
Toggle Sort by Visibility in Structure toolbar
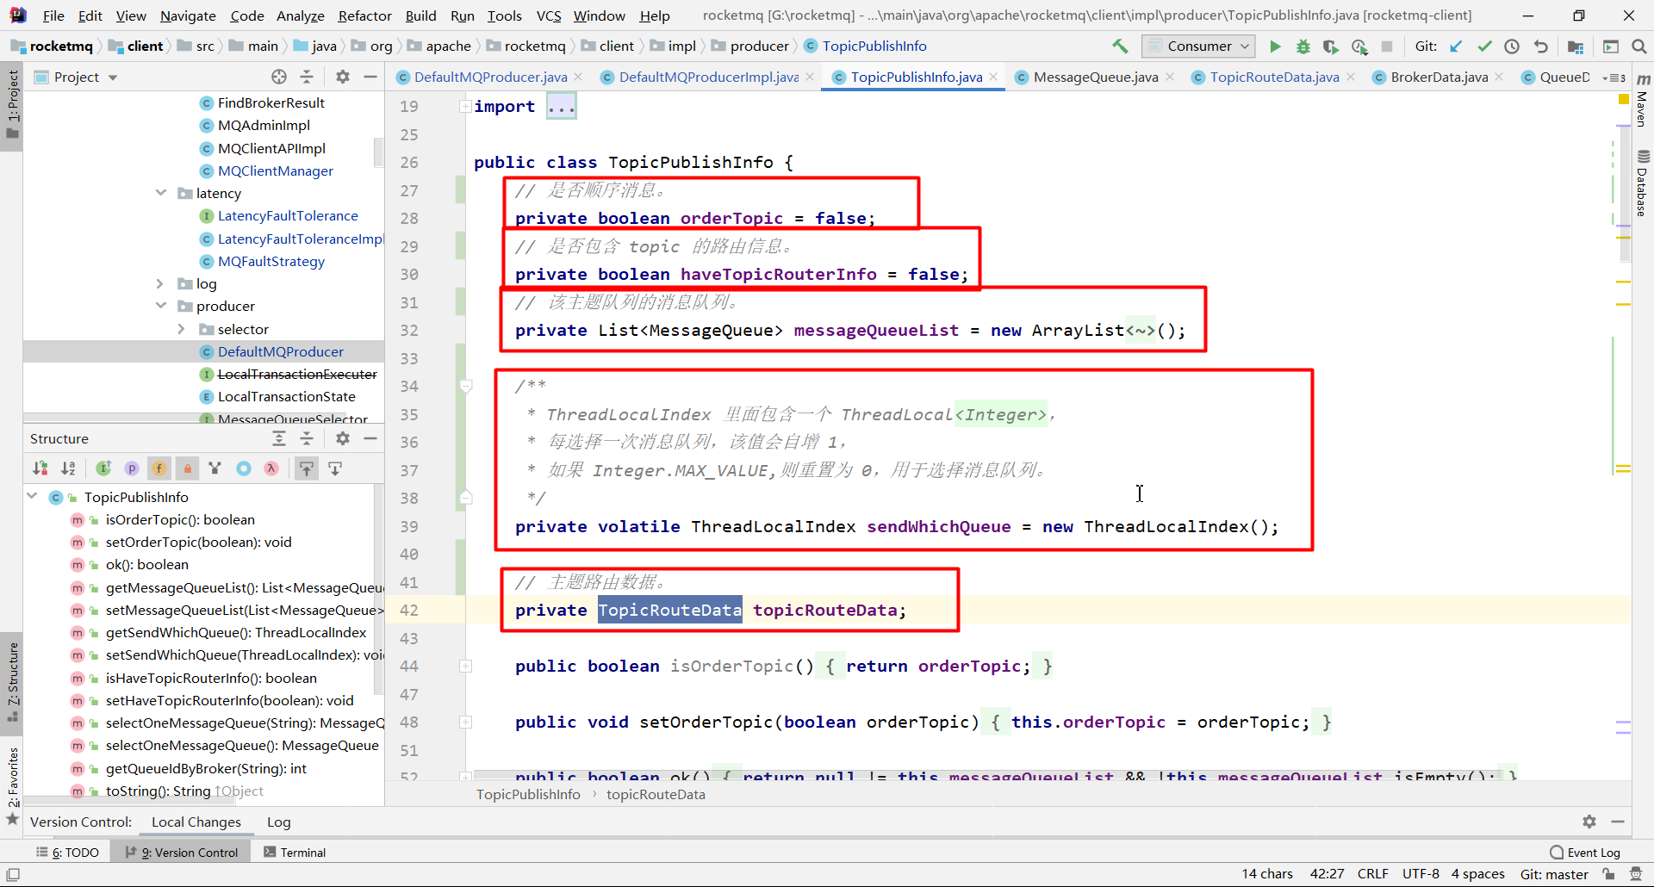pos(40,468)
